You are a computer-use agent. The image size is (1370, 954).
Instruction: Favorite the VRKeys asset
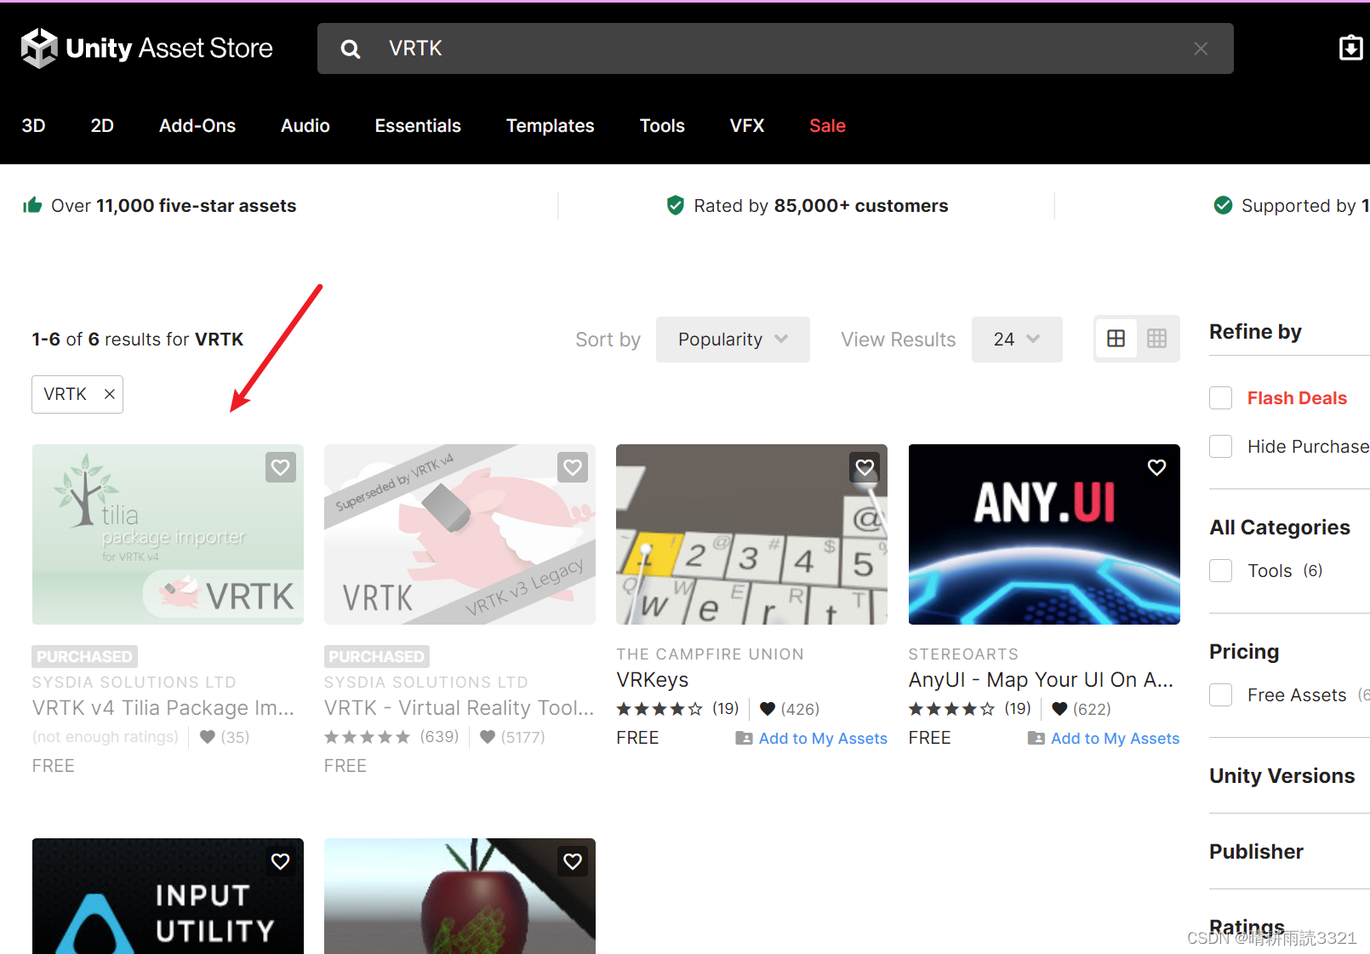click(865, 467)
